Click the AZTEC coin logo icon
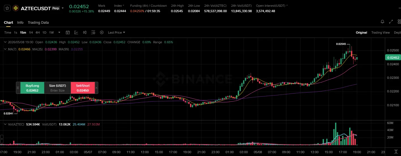 [16, 8]
